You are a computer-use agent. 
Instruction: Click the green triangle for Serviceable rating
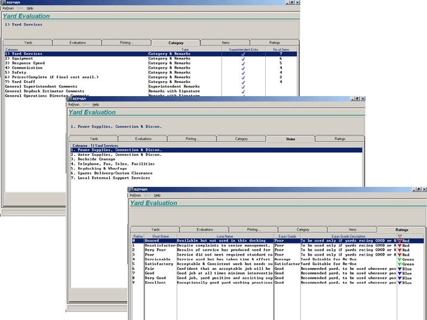(400, 260)
